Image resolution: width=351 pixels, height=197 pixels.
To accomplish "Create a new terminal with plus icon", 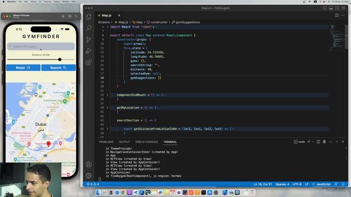I will click(309, 142).
